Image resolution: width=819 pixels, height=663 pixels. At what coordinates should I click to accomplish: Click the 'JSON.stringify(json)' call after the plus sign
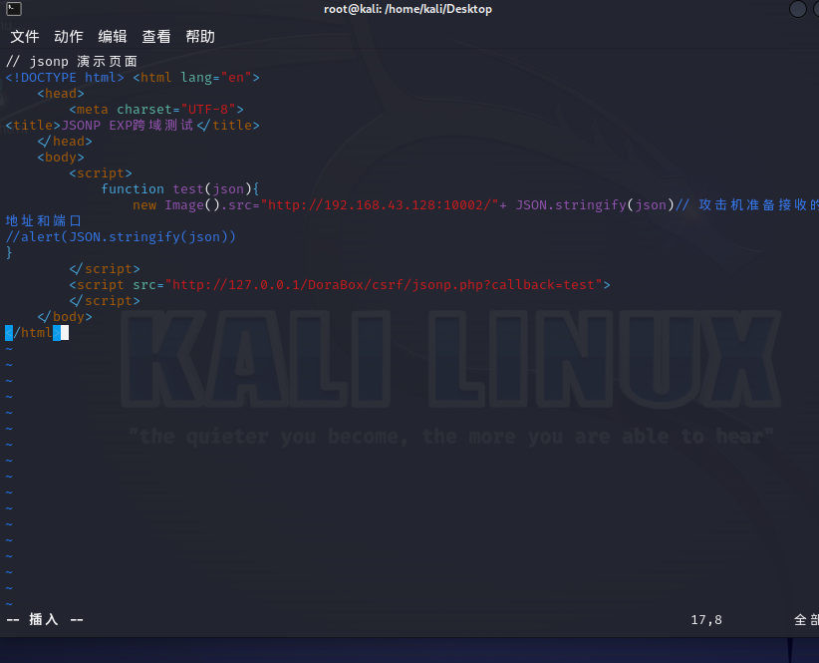point(595,204)
